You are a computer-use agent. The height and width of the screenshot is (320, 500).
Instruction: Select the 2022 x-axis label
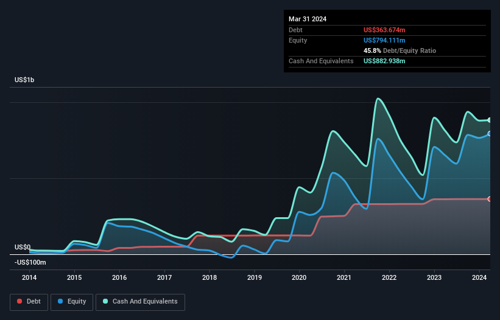coord(389,277)
